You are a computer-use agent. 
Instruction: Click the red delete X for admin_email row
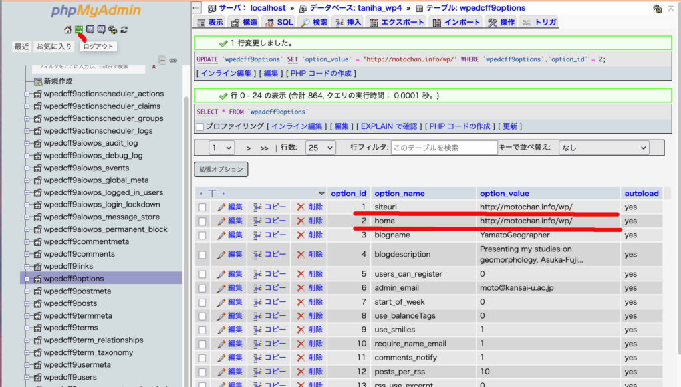pyautogui.click(x=300, y=288)
